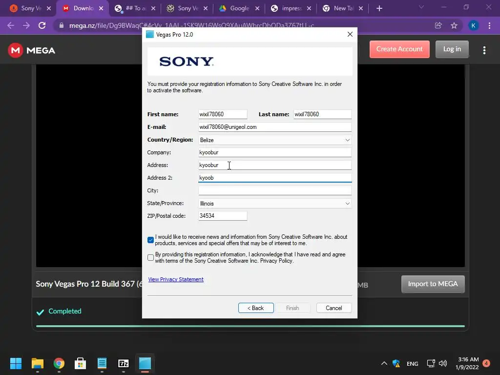This screenshot has height=375, width=500.
Task: Open Chrome tab search chevron
Action: pyautogui.click(x=421, y=7)
